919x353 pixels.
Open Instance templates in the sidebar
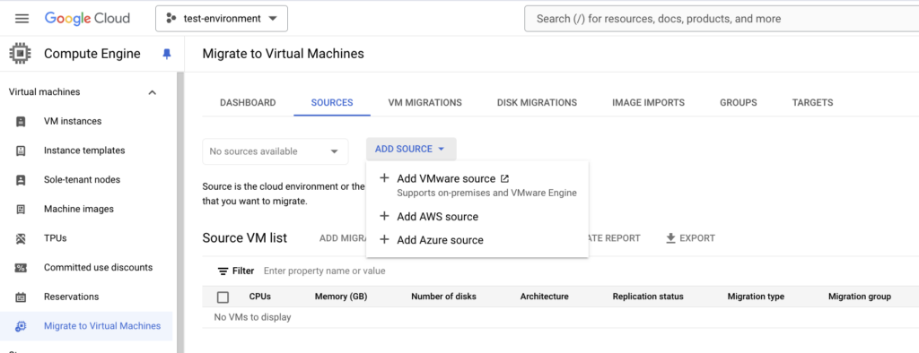(x=84, y=151)
